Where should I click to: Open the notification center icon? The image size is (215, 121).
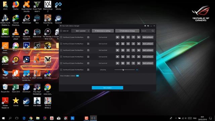211,118
